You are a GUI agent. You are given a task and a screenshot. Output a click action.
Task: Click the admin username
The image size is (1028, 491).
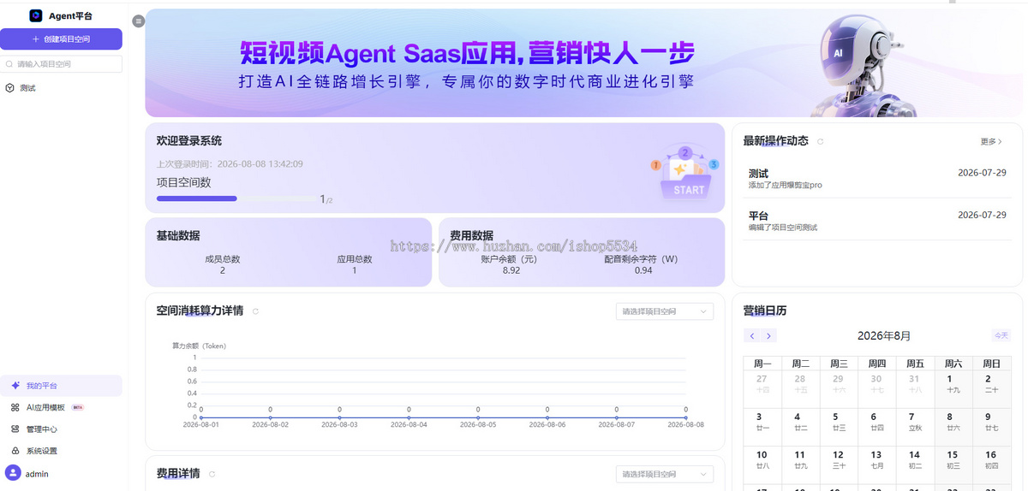point(37,474)
